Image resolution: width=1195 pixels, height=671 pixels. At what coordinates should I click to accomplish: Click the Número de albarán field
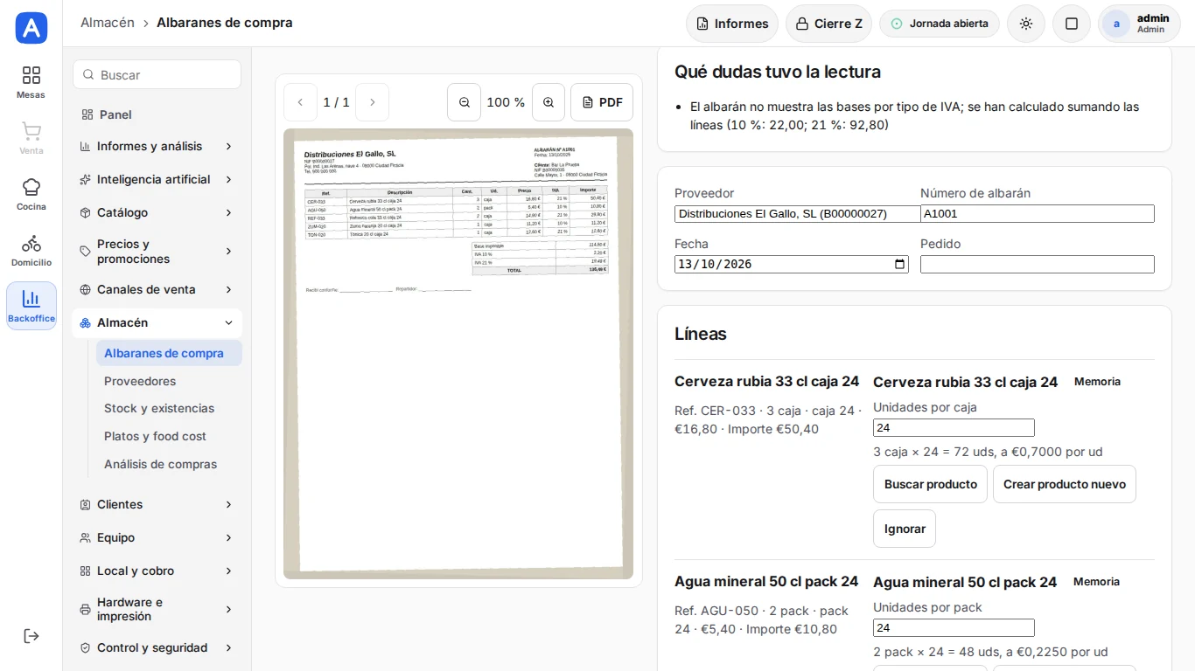[x=1038, y=213]
